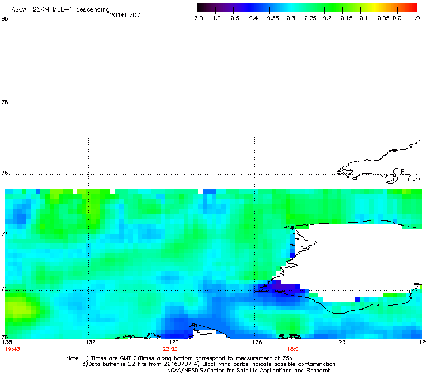Click the red time stamp 18:01

(294, 349)
